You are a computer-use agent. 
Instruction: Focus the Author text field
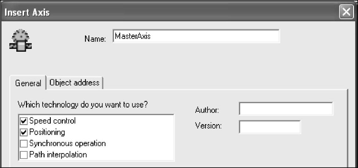[x=286, y=109]
